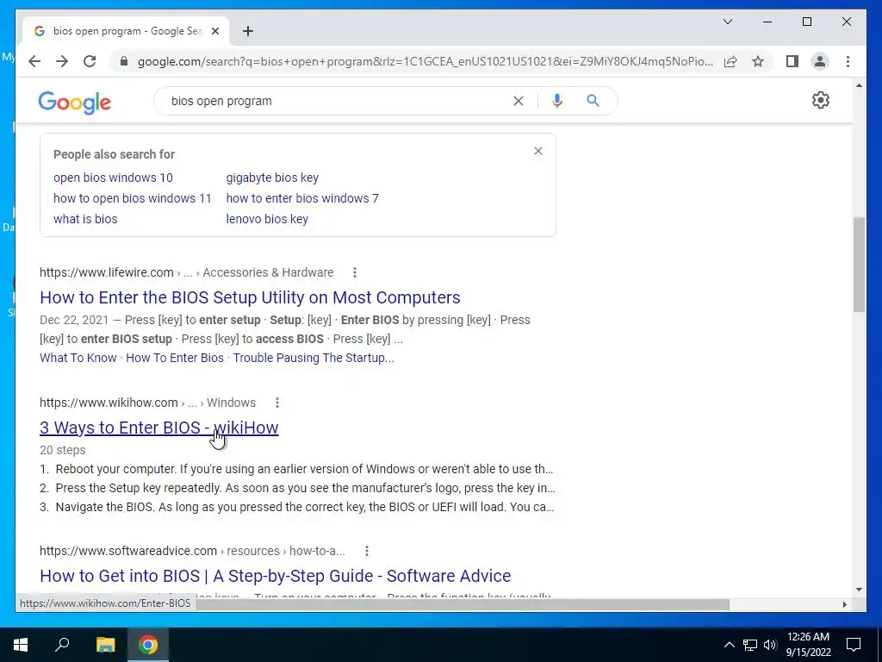This screenshot has width=882, height=662.
Task: Click the horizontal scrollbar thumb
Action: pos(463,604)
